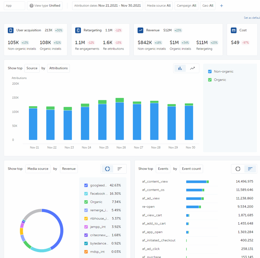Open the Media source All dropdown
260x258 pixels.
tap(159, 6)
